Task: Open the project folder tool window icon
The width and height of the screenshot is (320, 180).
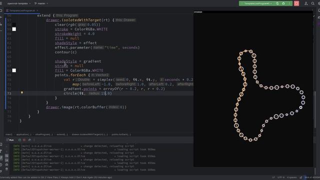Action: click(1, 10)
